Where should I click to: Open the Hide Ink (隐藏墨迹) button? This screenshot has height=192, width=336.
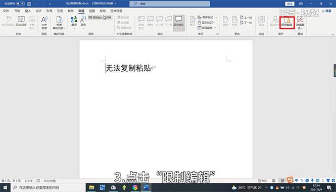[301, 23]
